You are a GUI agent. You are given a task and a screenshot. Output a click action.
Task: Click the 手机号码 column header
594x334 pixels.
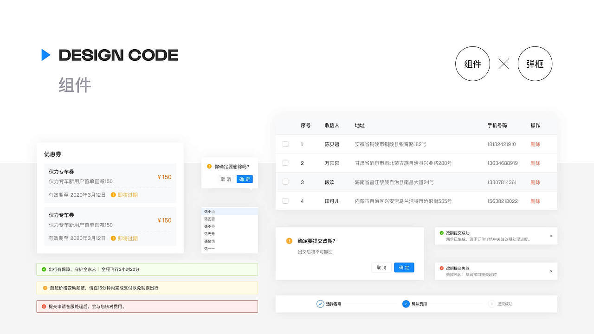497,125
